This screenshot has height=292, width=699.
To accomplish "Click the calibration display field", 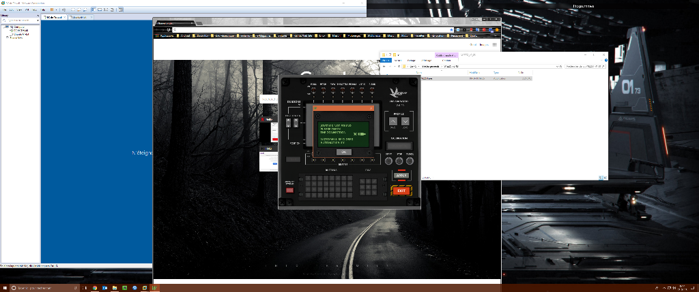I will [x=399, y=146].
